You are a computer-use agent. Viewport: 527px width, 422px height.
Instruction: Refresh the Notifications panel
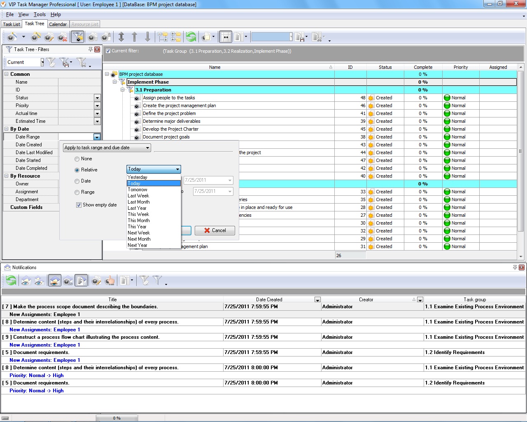point(11,281)
